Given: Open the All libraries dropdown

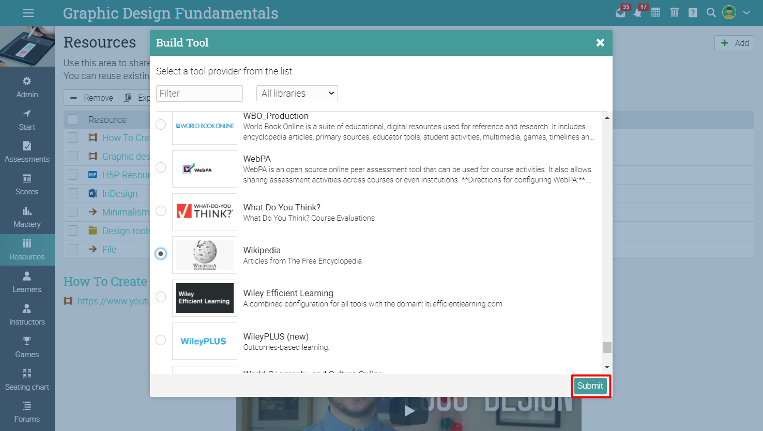Looking at the screenshot, I should (297, 94).
